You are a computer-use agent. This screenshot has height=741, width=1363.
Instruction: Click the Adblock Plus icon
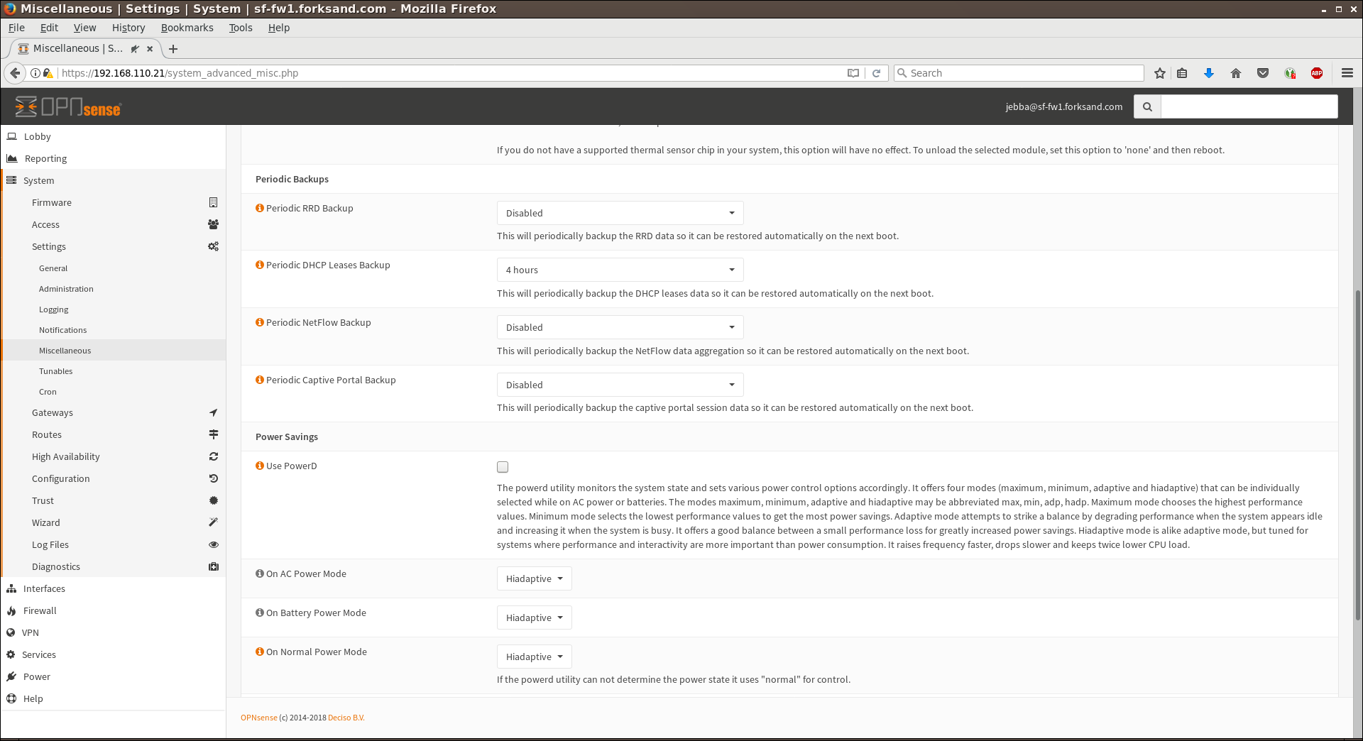click(x=1317, y=73)
